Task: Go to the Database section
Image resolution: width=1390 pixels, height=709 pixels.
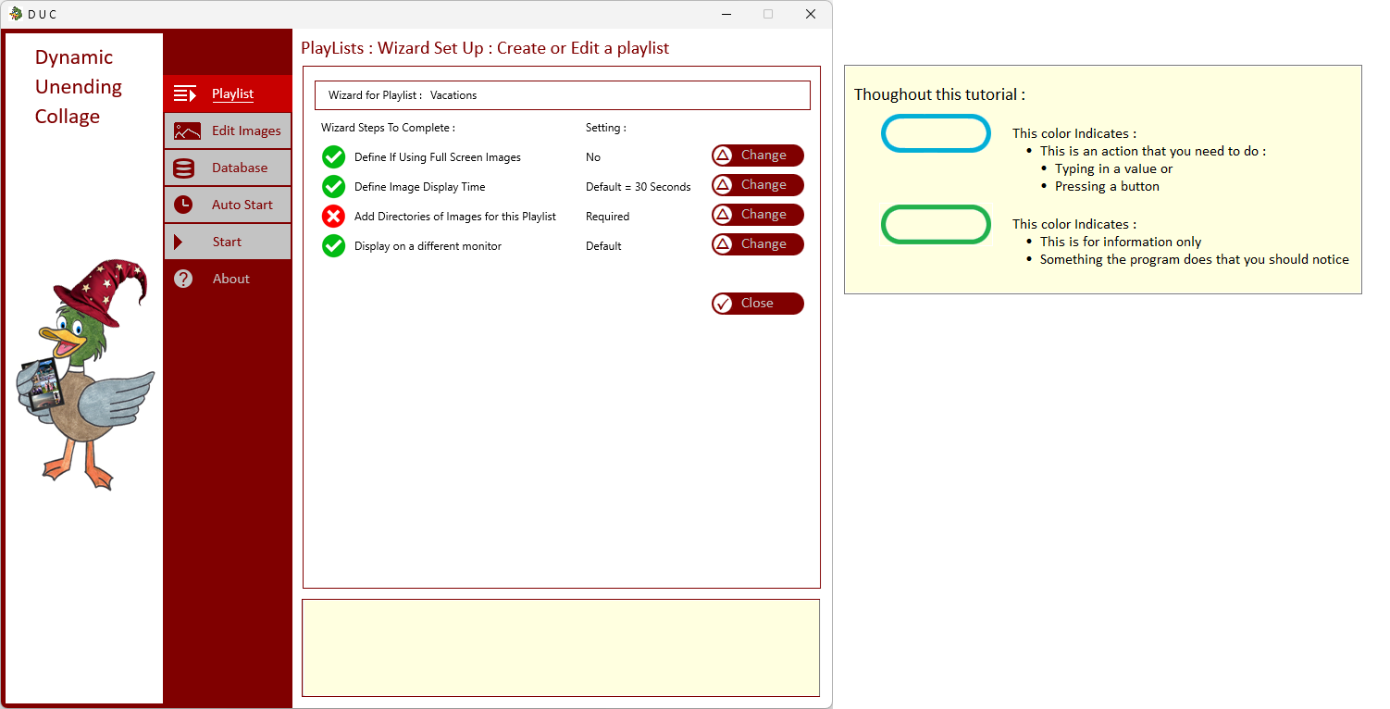Action: [228, 168]
